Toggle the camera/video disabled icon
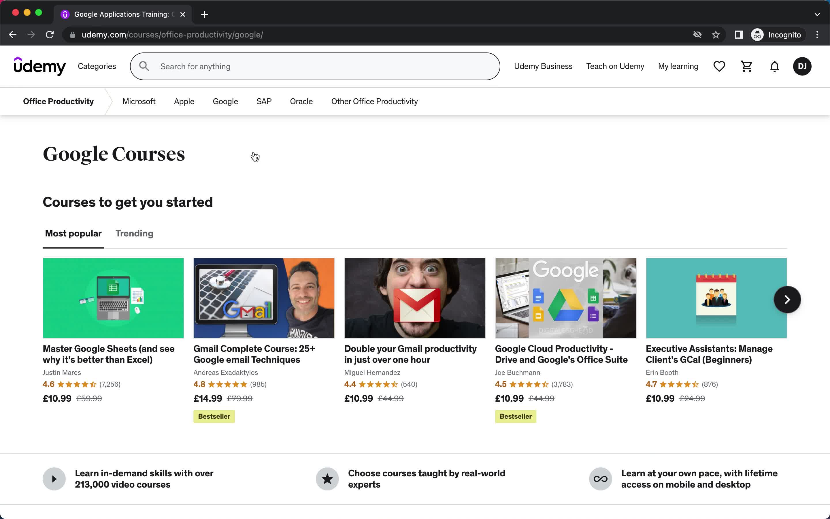 (697, 34)
